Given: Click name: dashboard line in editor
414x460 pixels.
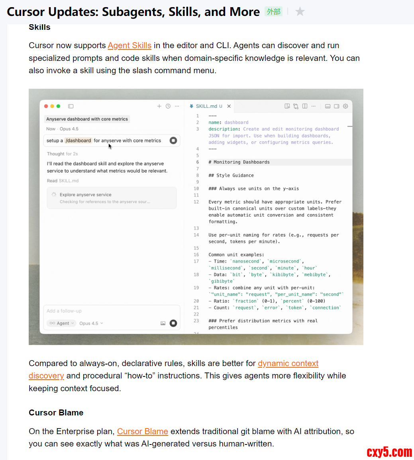Looking at the screenshot, I should pos(228,122).
